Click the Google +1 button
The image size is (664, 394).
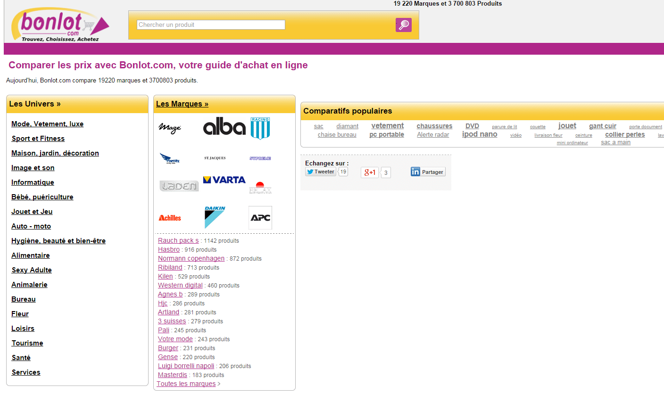point(370,172)
